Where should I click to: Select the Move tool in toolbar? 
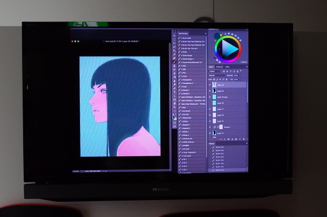pyautogui.click(x=174, y=36)
